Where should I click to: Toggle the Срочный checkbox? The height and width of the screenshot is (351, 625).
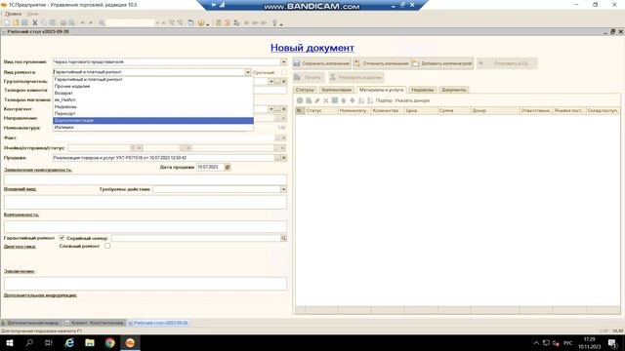click(x=284, y=72)
